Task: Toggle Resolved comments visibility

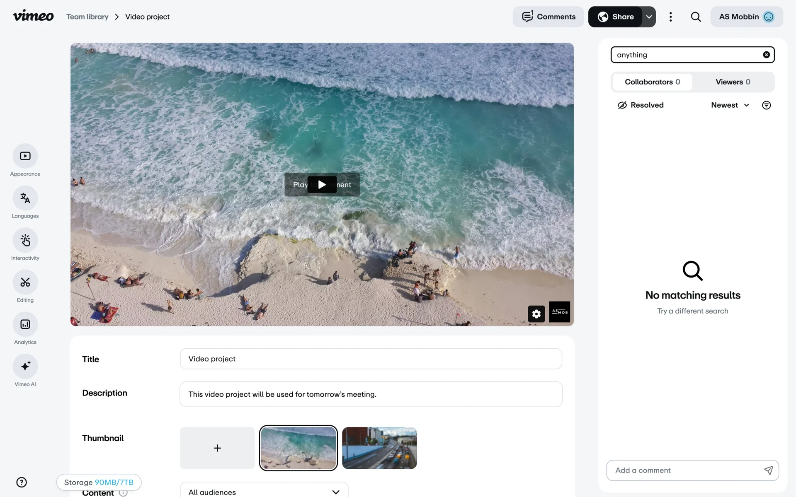Action: (x=641, y=105)
